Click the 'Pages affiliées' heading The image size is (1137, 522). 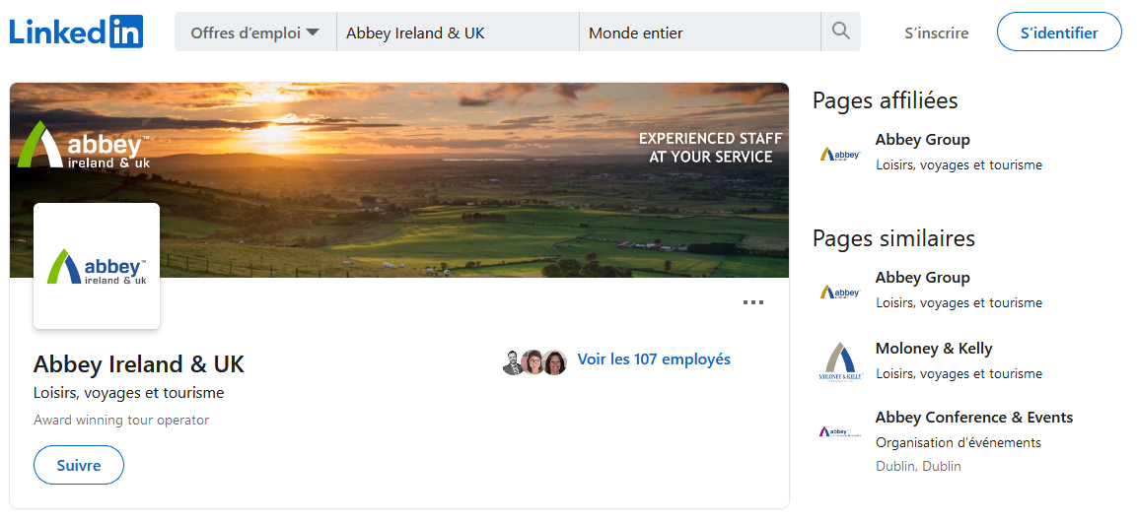(885, 100)
